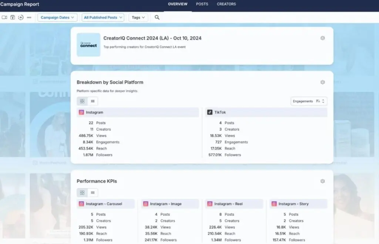
Task: Click the TikTok platform icon
Action: tap(210, 112)
